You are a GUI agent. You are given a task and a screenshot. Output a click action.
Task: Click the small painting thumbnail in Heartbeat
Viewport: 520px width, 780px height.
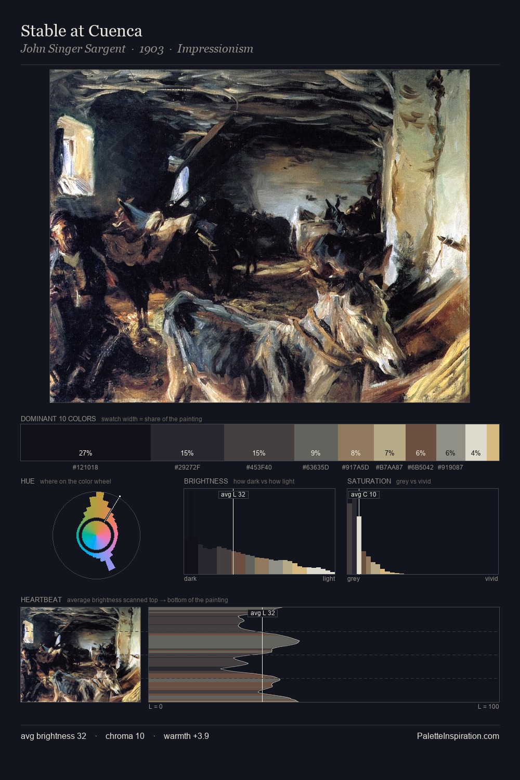click(81, 655)
